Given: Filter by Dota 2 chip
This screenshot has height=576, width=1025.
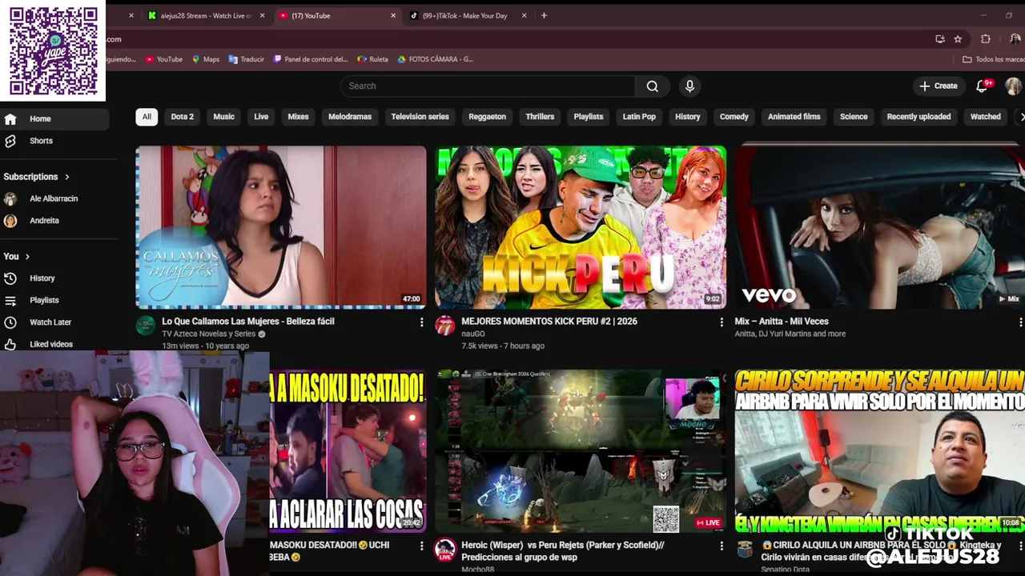Looking at the screenshot, I should click(x=182, y=117).
